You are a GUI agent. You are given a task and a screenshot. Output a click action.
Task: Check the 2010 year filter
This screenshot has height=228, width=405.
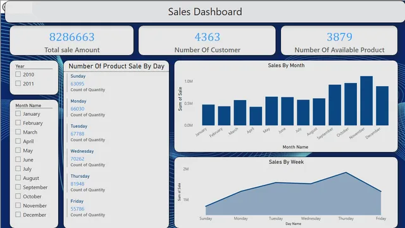coord(18,74)
